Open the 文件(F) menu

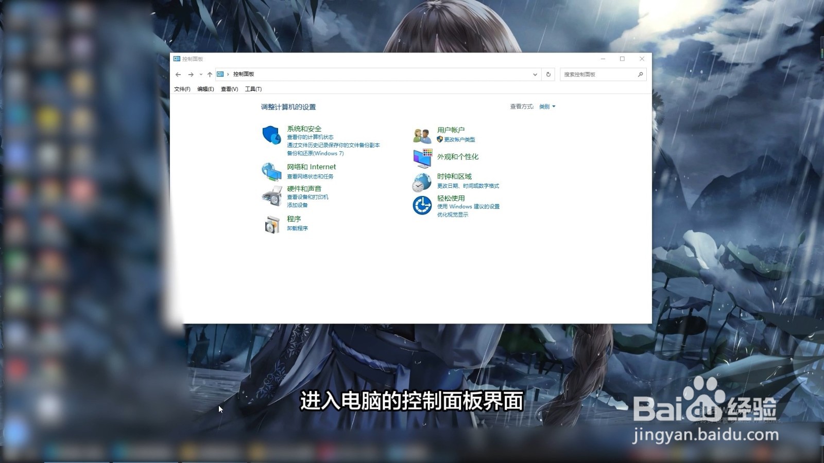182,89
